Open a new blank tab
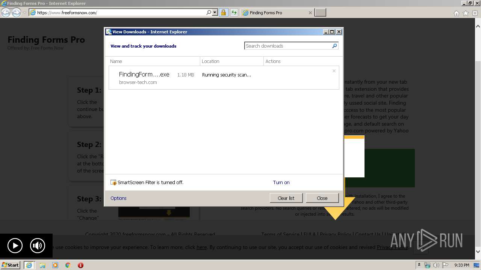Viewport: 481px width, 270px height. click(320, 12)
